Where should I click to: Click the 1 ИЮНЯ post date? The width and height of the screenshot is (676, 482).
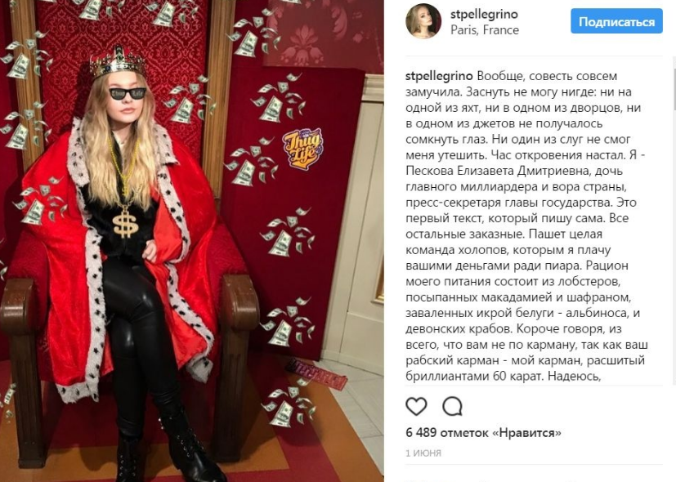pos(423,453)
